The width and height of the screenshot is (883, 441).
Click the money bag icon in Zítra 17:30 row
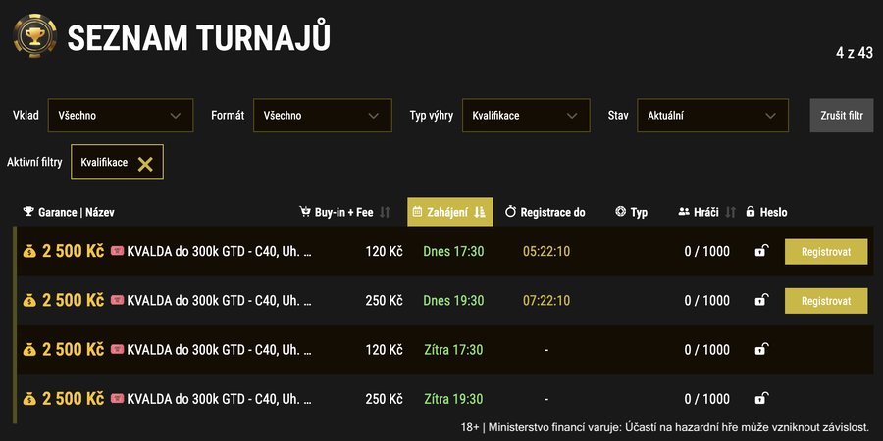pos(29,350)
